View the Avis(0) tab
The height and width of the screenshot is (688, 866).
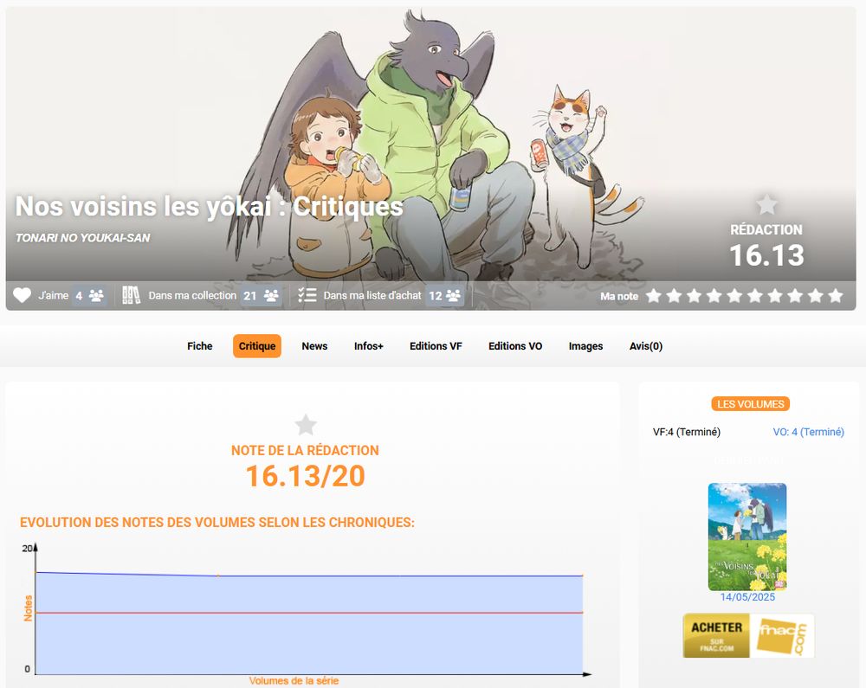coord(646,346)
